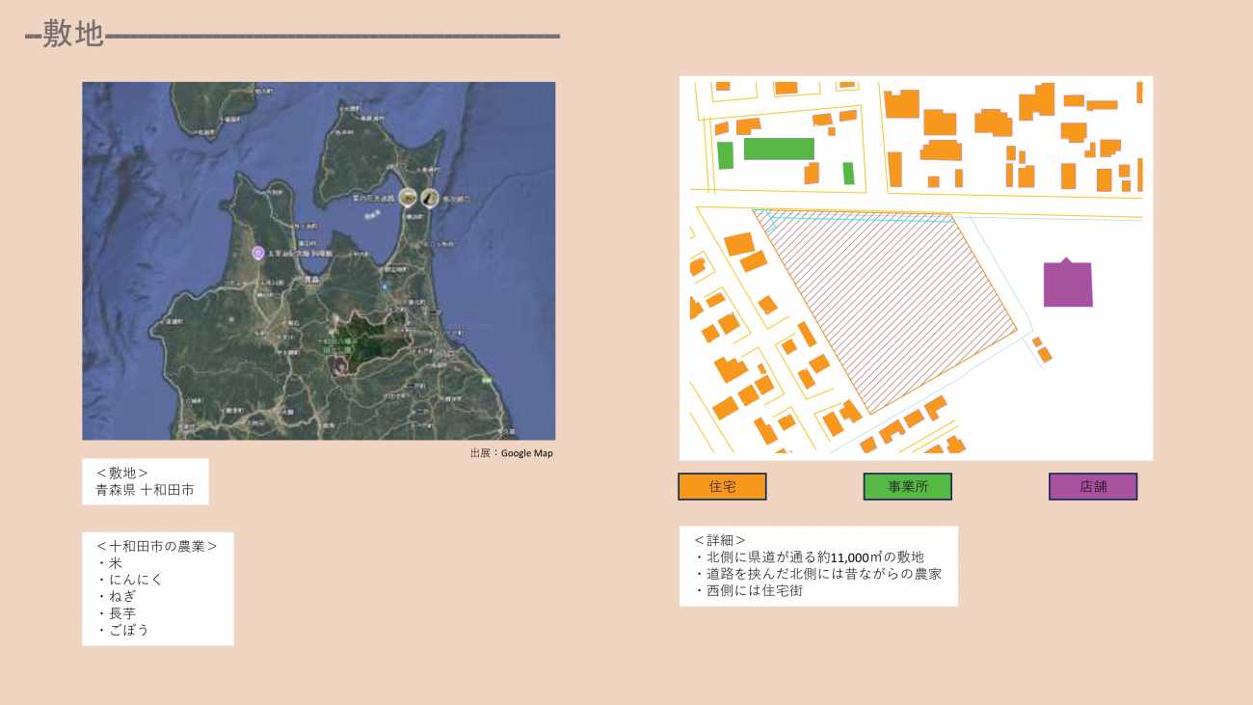Click the 出展：Google Map caption
Viewport: 1253px width, 705px height.
[511, 453]
